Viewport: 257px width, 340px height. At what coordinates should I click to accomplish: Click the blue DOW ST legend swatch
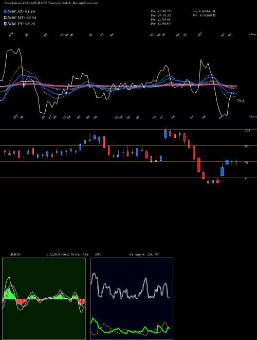[x=5, y=11]
